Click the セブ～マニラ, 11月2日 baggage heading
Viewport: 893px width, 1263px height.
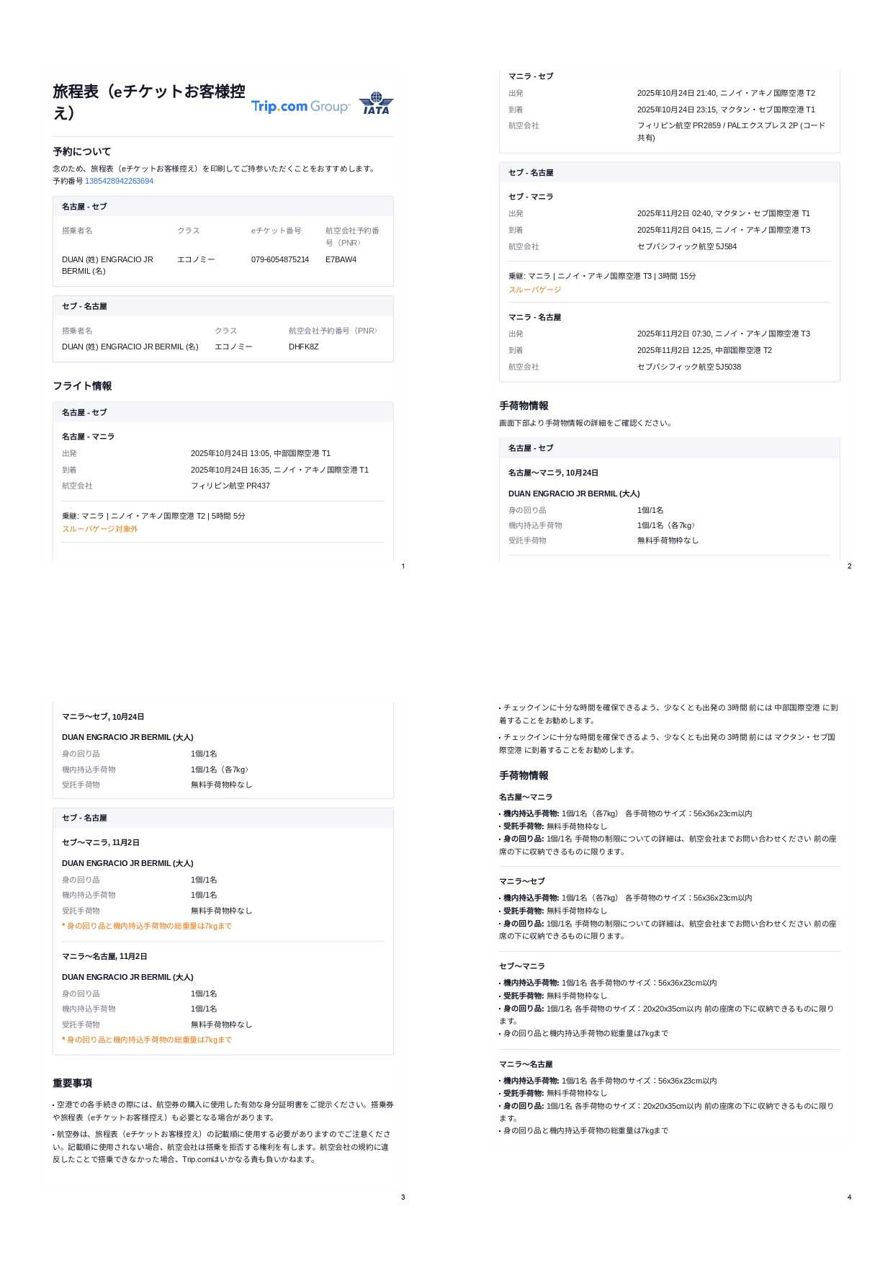click(101, 842)
